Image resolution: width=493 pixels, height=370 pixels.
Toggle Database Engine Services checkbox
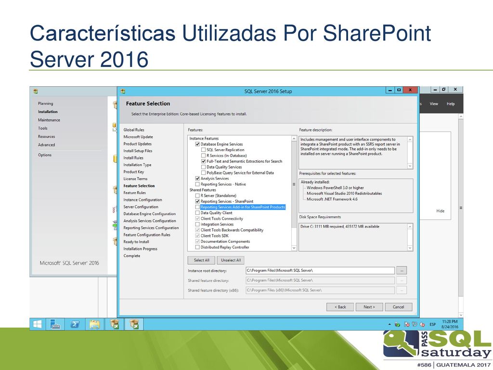coord(197,144)
